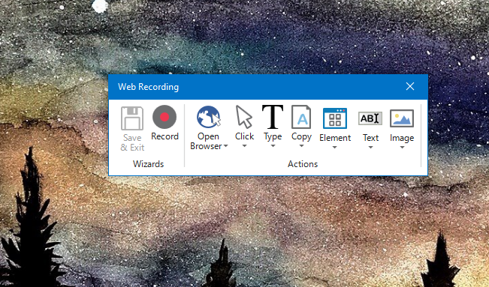
Task: Start recording with the red Record button
Action: coord(165,117)
